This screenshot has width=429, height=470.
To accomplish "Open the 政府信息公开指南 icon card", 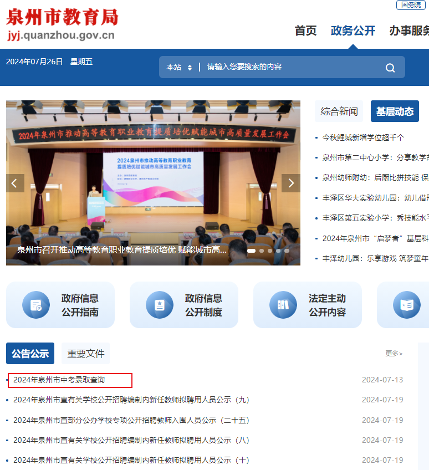I will [x=60, y=305].
